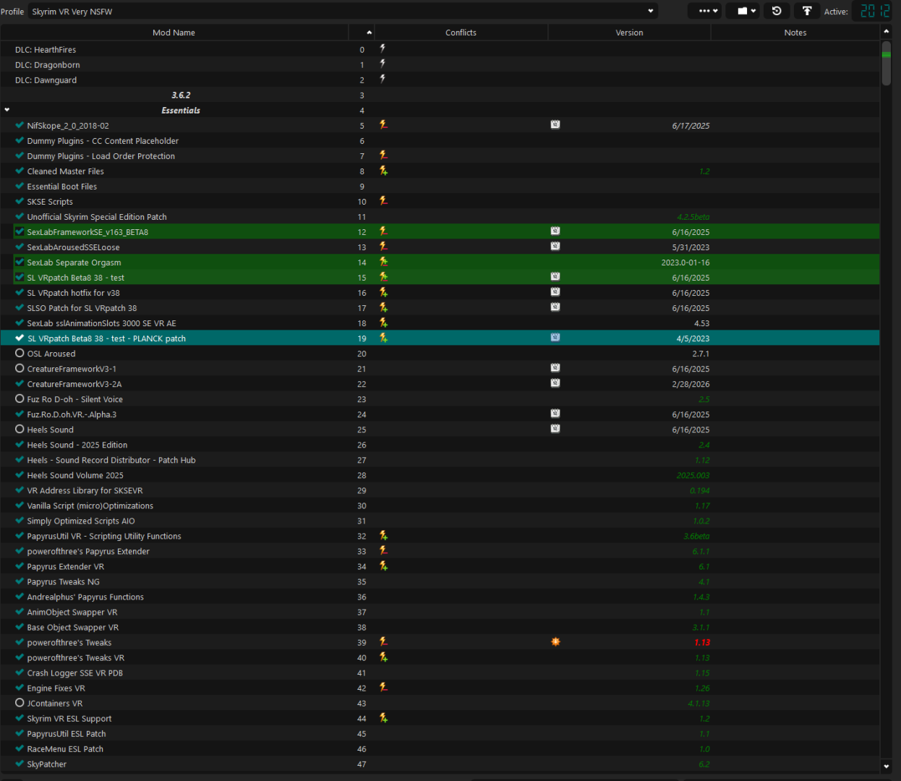Uncheck Papyrus Tweaks NG mod
The width and height of the screenshot is (901, 781).
[x=20, y=581]
